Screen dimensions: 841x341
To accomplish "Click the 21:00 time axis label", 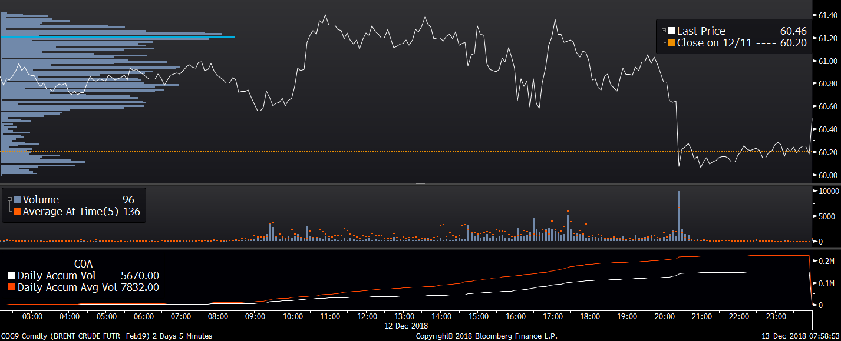I will (702, 316).
